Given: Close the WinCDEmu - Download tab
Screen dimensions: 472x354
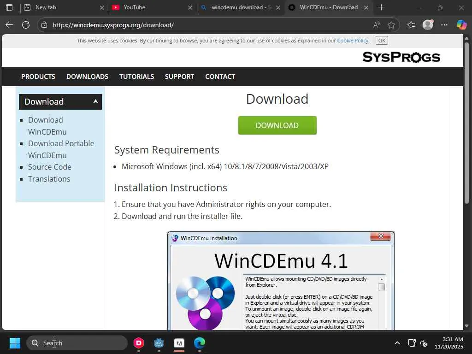Looking at the screenshot, I should [366, 7].
